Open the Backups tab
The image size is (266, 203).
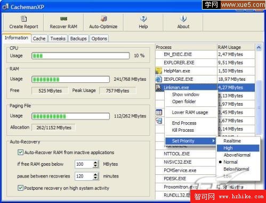pyautogui.click(x=78, y=38)
